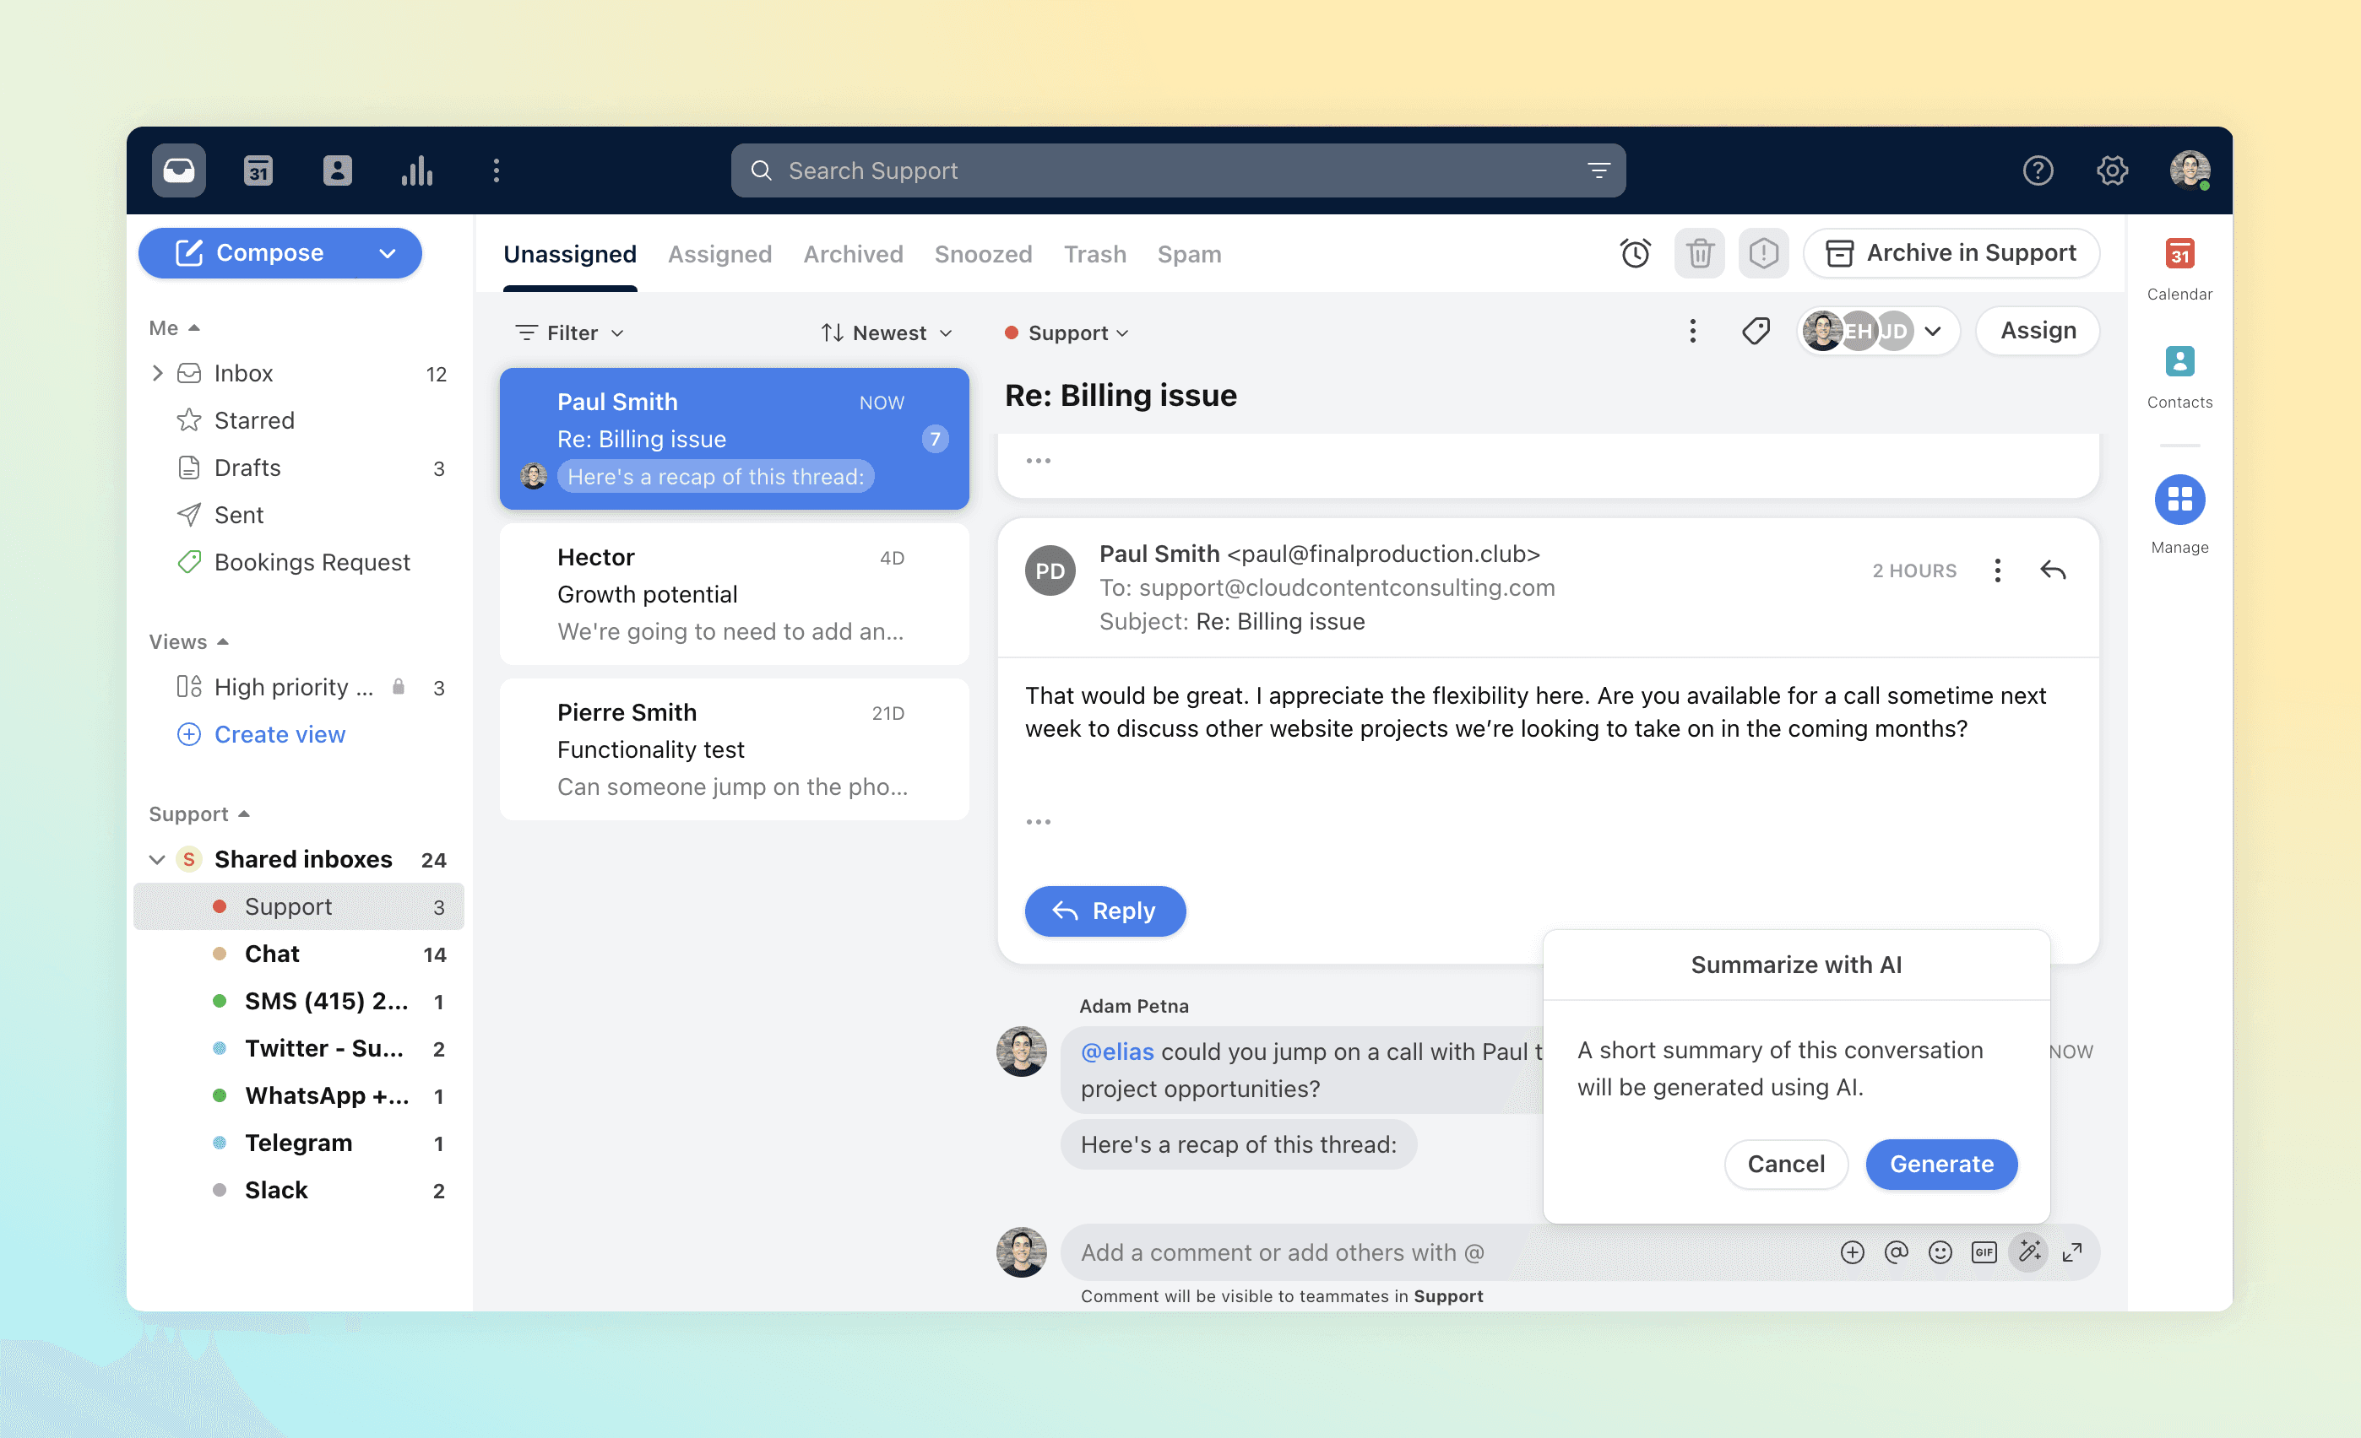Open Pierre Smith Functionality test conversation
This screenshot has height=1438, width=2361.
[x=734, y=749]
